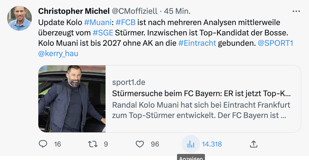The height and width of the screenshot is (160, 309).
Task: Click the 96 likes count
Action: click(x=155, y=144)
